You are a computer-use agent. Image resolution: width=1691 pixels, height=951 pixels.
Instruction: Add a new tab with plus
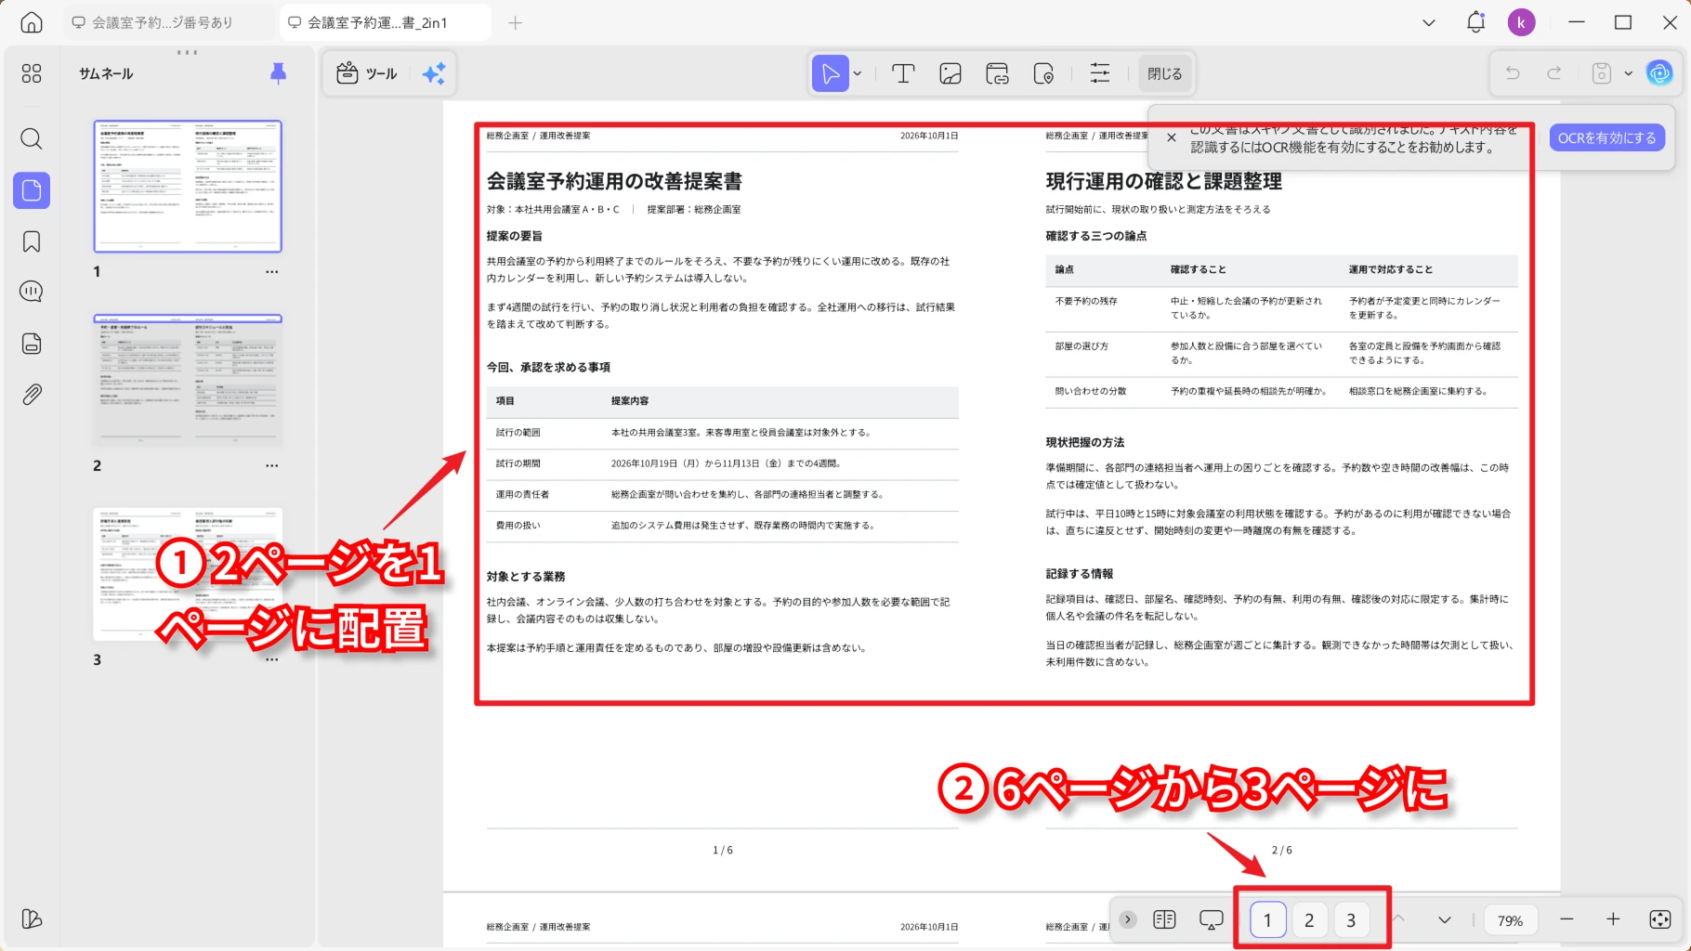point(515,22)
